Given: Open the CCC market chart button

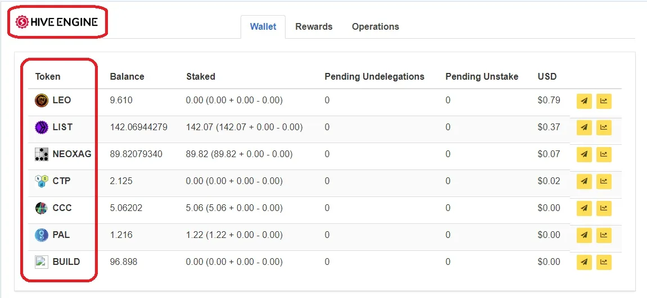Looking at the screenshot, I should pyautogui.click(x=604, y=209).
